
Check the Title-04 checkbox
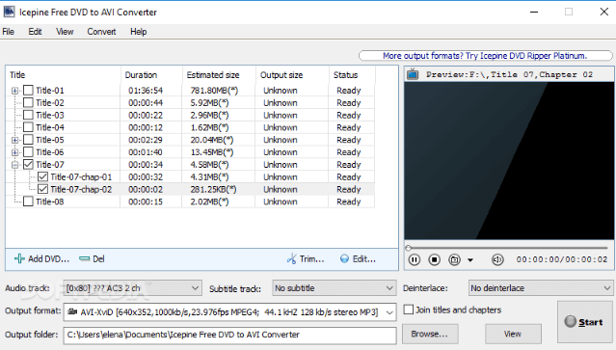pos(28,127)
